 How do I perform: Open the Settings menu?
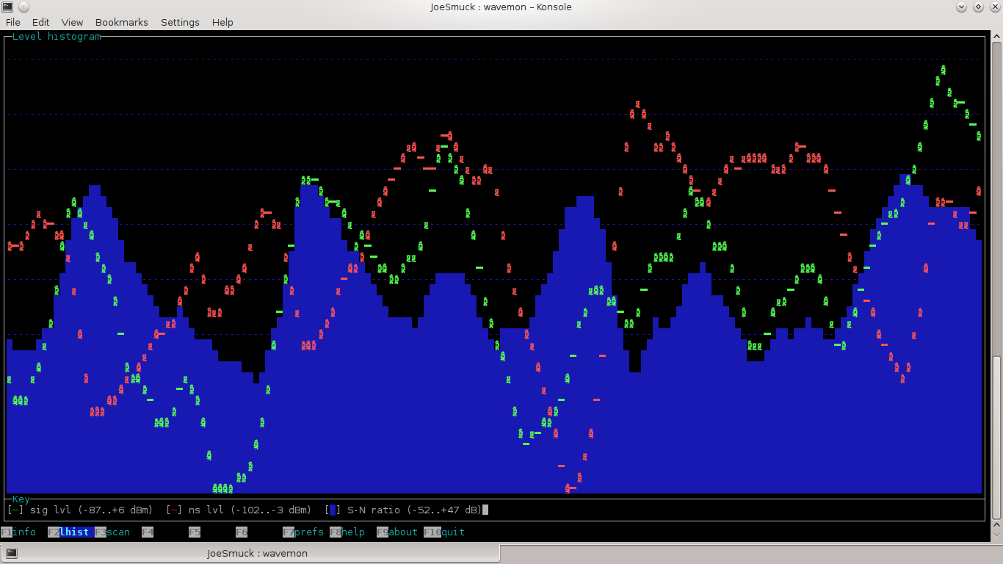[x=180, y=22]
